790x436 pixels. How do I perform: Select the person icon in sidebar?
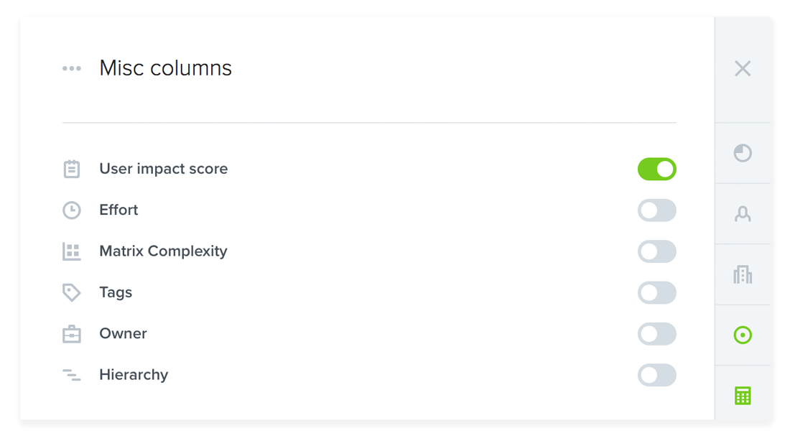[743, 214]
